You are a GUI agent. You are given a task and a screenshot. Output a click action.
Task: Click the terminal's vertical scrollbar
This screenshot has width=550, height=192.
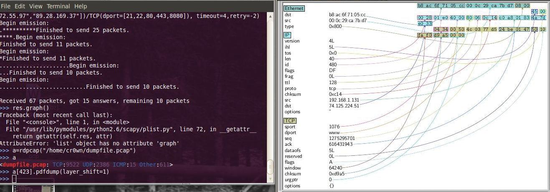point(271,97)
